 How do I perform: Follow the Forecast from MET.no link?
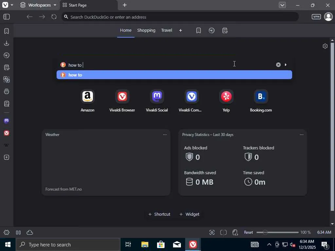tap(63, 189)
